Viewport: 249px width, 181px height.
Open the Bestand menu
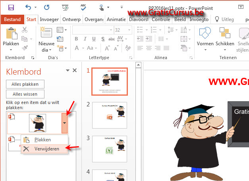tap(12, 19)
